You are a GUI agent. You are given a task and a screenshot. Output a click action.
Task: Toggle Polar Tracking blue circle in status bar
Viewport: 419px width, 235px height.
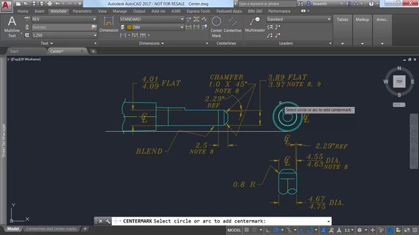(276, 230)
